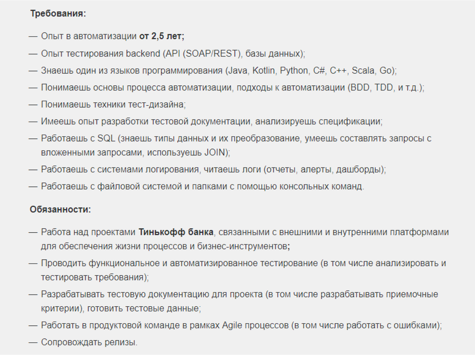Click the bold "Тинькофф банка" text
The height and width of the screenshot is (355, 475).
[x=176, y=232]
